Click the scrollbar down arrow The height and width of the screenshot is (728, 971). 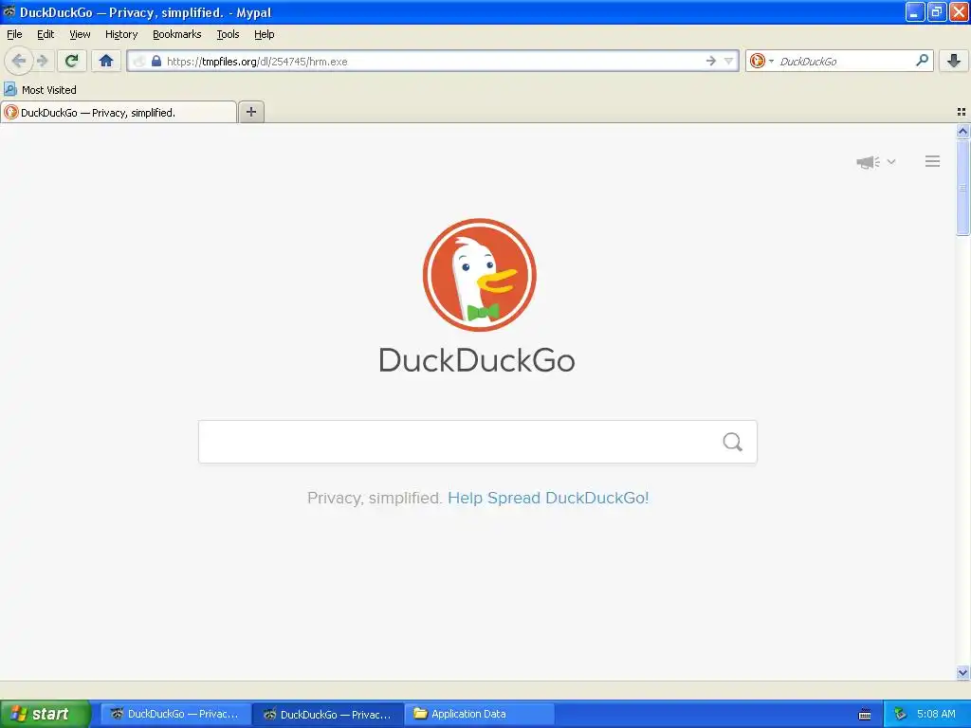[x=962, y=672]
